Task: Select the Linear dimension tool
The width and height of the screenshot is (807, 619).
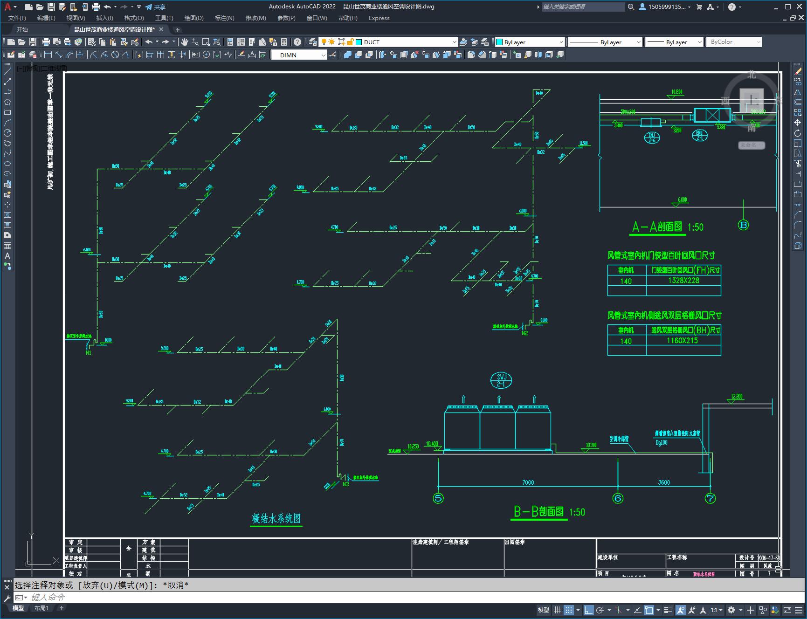Action: (x=48, y=55)
